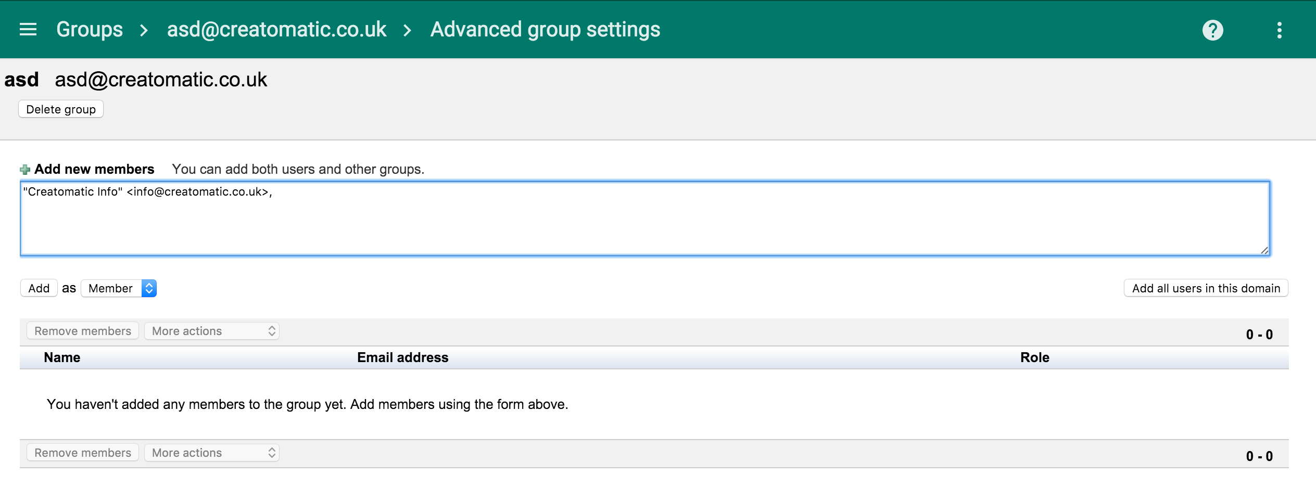This screenshot has height=488, width=1316.
Task: Click the upper Remove members button
Action: click(x=83, y=331)
